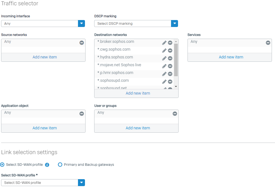Add new item to User or groups
Viewport: 275px width, 190px height.
pos(138,128)
